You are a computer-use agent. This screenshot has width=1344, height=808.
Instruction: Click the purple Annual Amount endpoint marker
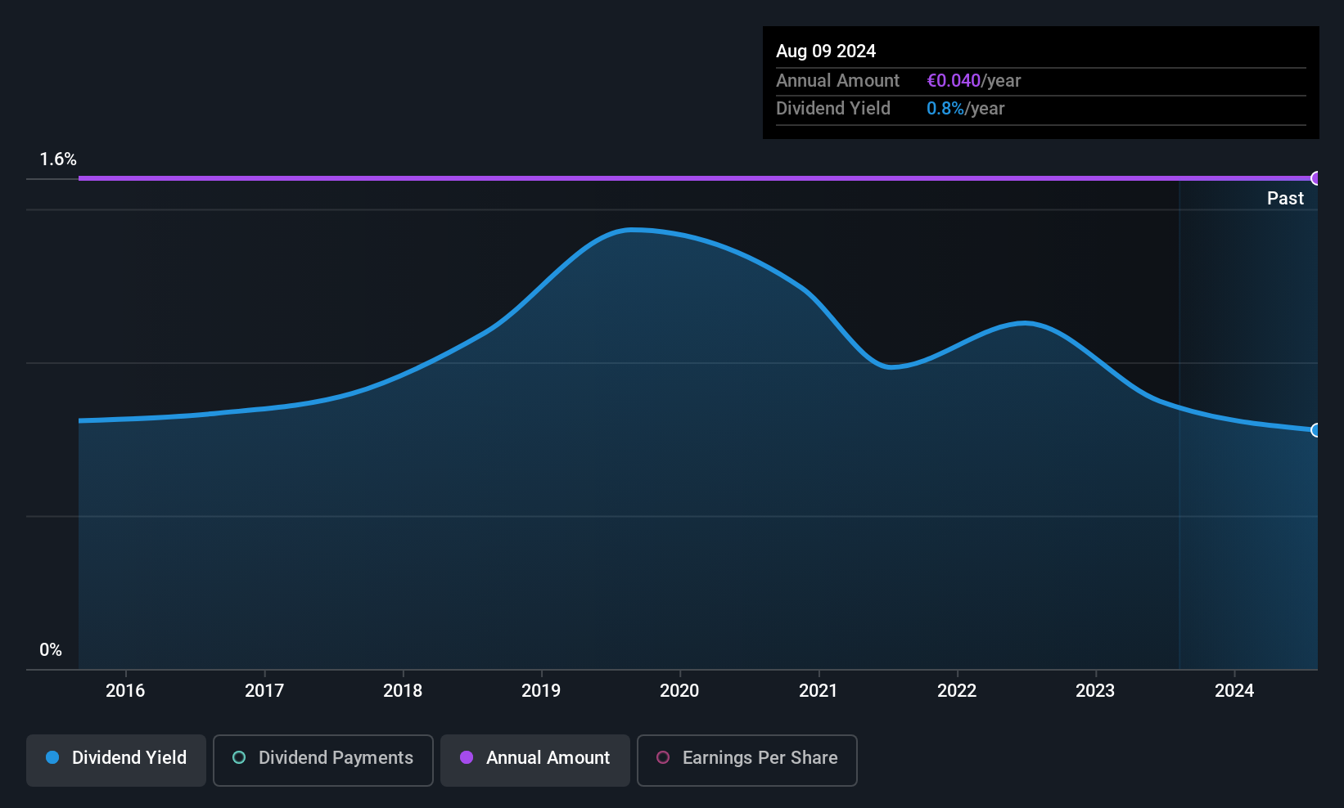click(1315, 178)
